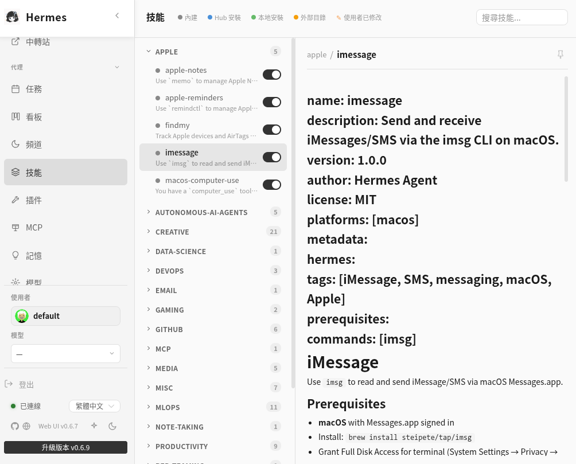
Task: Toggle the apple-notes skill switch
Action: click(x=272, y=75)
